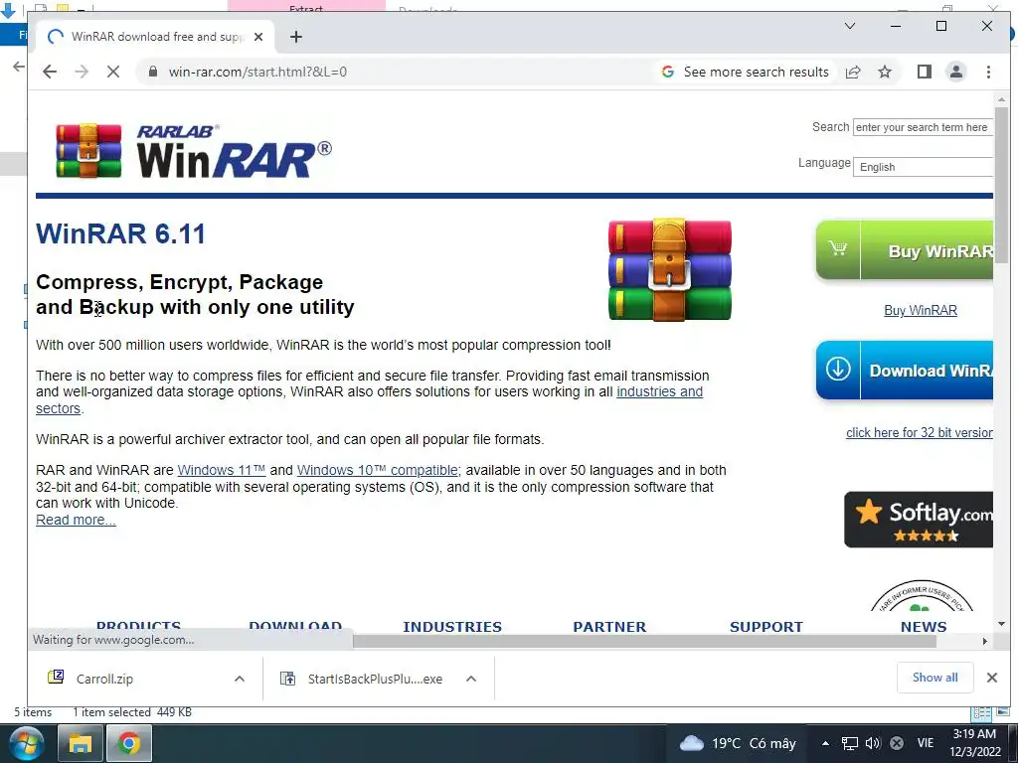Click the tray icon with an X in a circle
The image size is (1018, 763).
[897, 743]
